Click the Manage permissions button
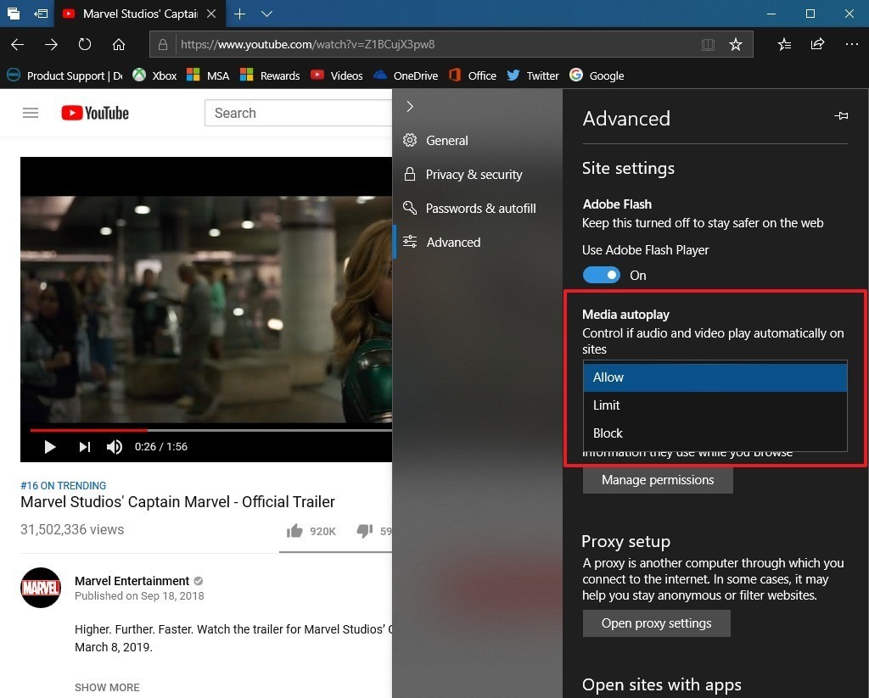Image resolution: width=869 pixels, height=698 pixels. pyautogui.click(x=658, y=480)
